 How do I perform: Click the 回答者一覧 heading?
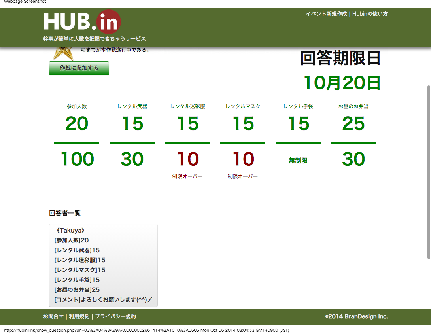pyautogui.click(x=65, y=213)
